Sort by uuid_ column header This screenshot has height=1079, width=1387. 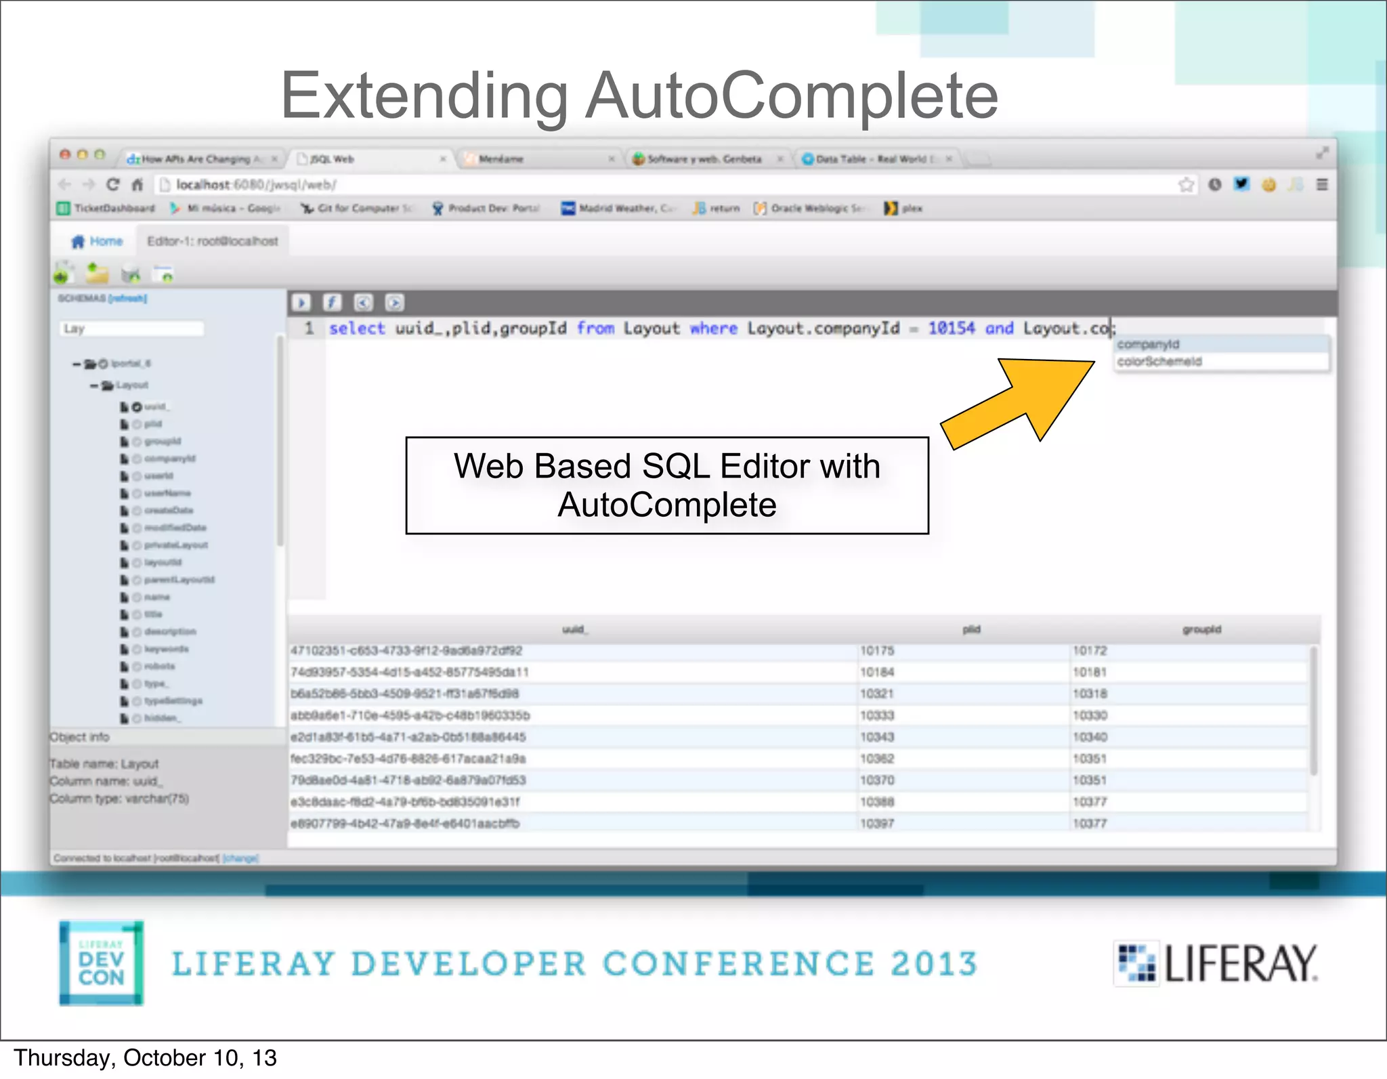click(x=575, y=629)
